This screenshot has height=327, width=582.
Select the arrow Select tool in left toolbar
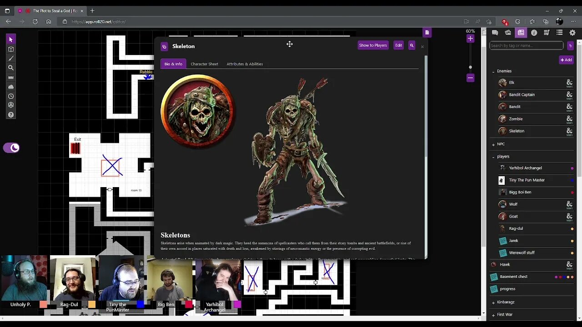coord(11,40)
